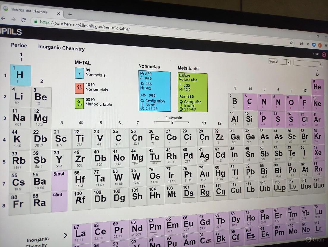This screenshot has height=247, width=328.
Task: Select the Co element cell
Action: point(172,137)
